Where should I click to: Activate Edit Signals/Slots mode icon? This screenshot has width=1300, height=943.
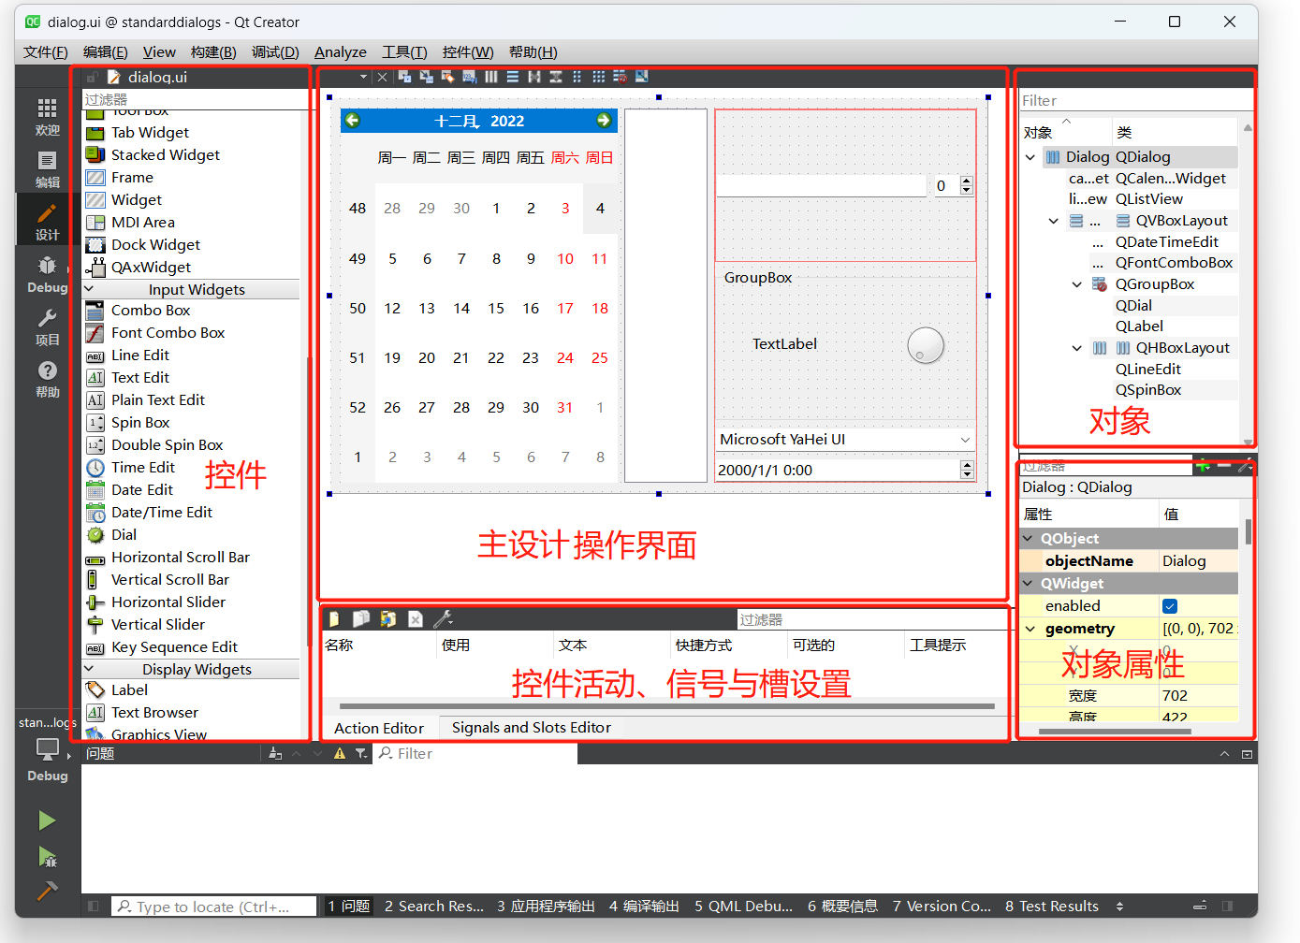pyautogui.click(x=426, y=77)
